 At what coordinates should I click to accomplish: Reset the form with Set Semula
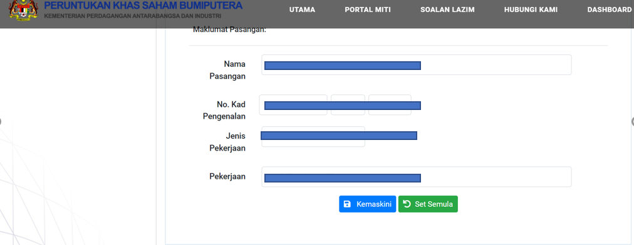(x=428, y=204)
